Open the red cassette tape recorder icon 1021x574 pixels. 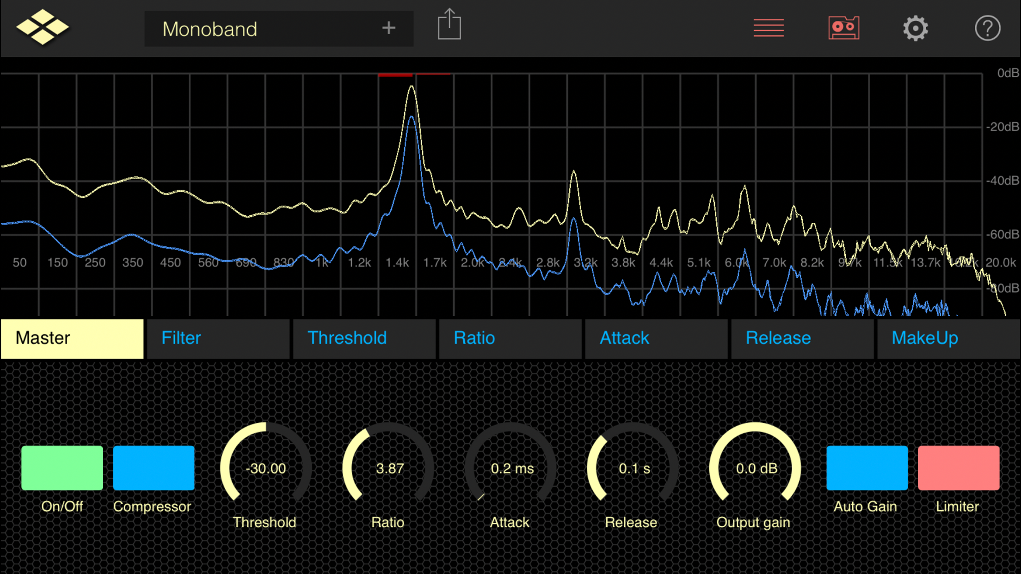coord(843,28)
